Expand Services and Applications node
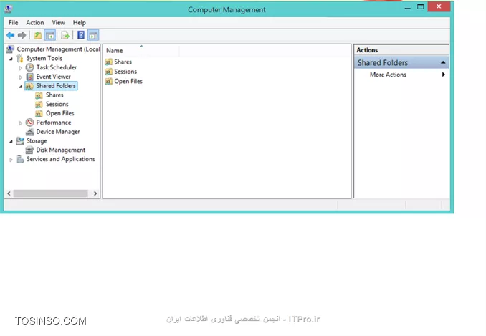 tap(11, 160)
